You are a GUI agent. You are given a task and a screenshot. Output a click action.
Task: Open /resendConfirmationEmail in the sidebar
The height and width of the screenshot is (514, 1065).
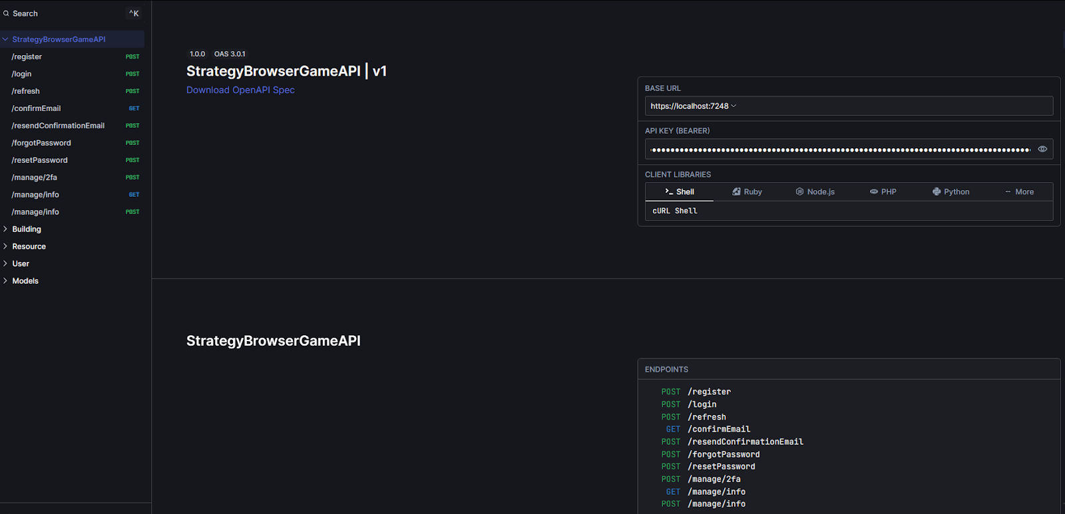click(72, 126)
